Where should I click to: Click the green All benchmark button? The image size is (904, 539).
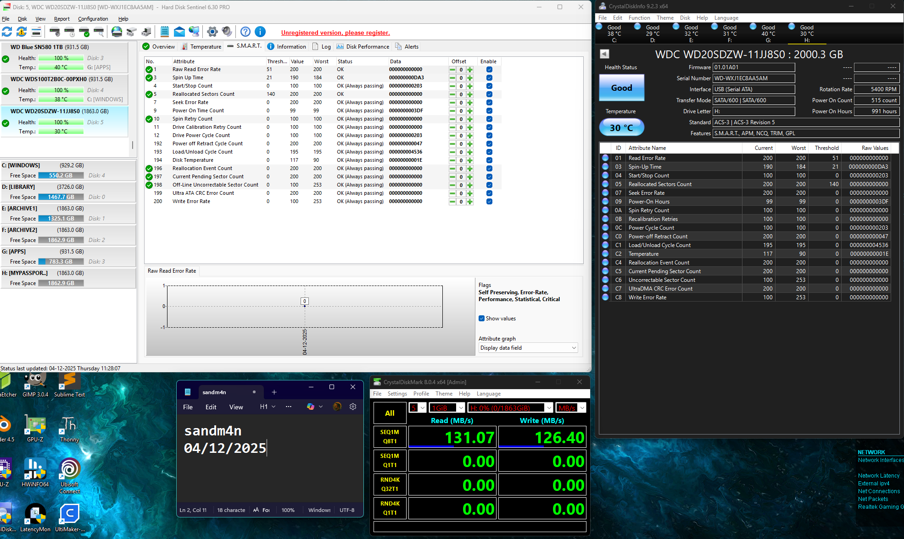tap(390, 413)
